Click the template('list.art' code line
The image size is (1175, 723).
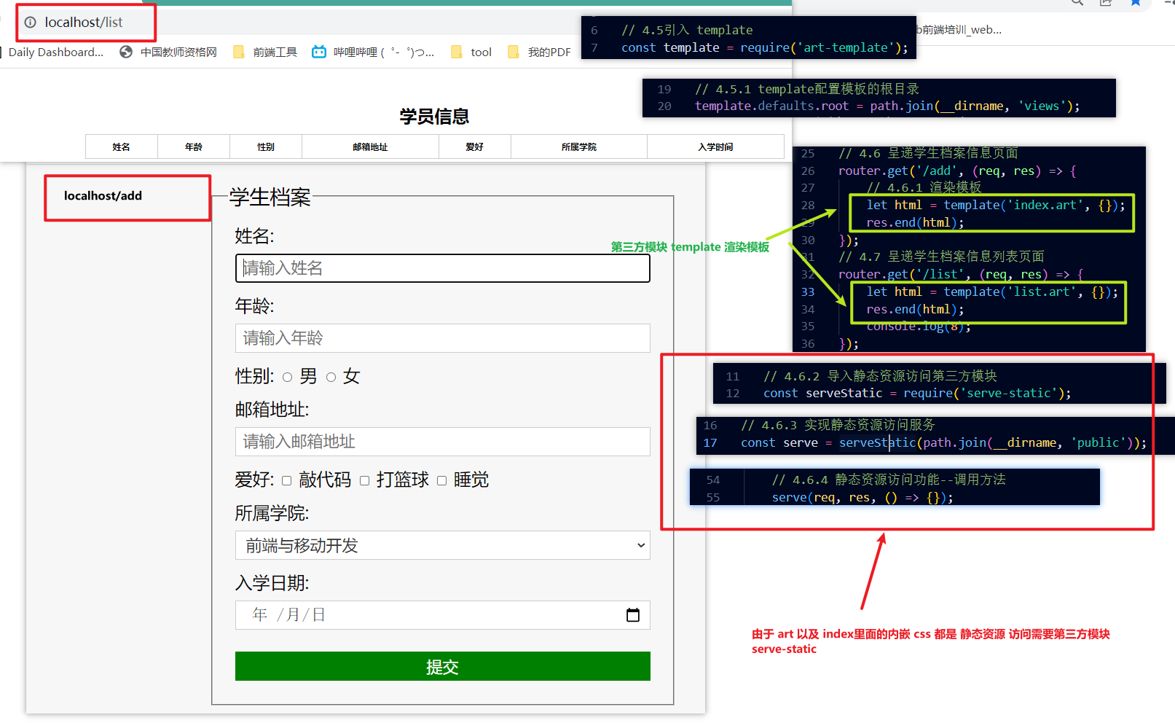(x=992, y=292)
